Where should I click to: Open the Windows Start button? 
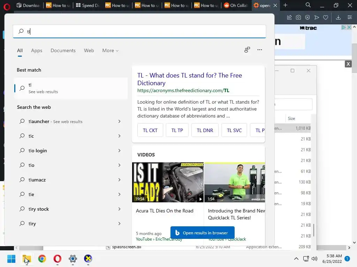[12, 259]
